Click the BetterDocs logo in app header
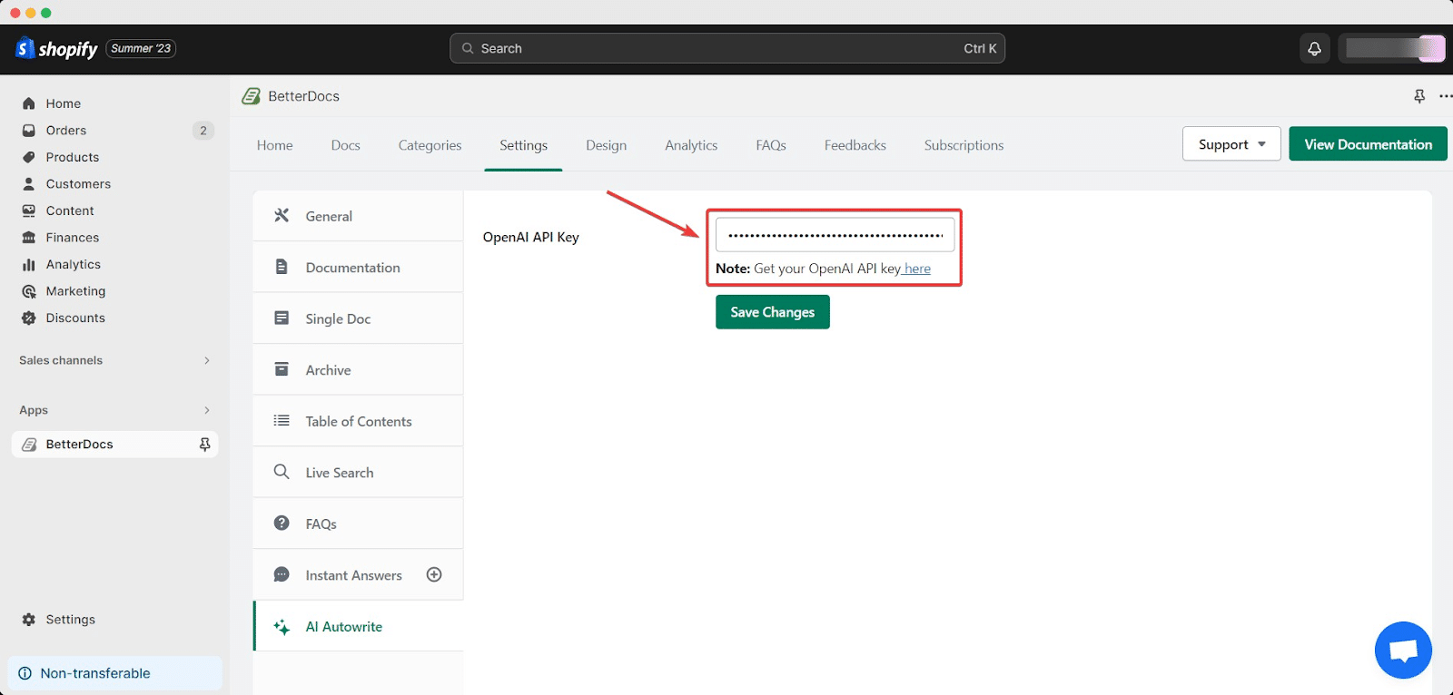 [251, 96]
